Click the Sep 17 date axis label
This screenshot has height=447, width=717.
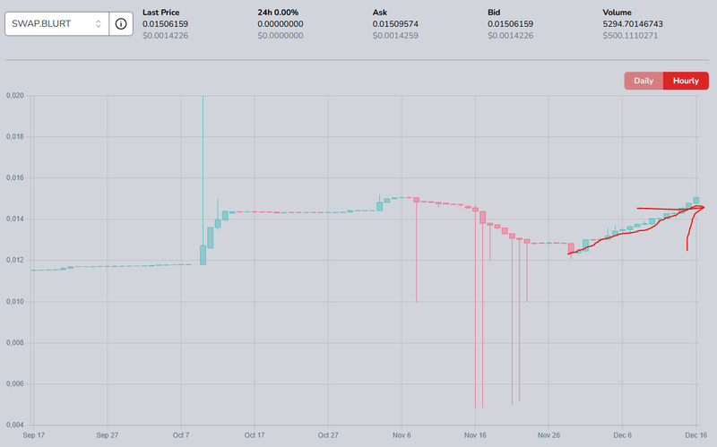[x=33, y=434]
